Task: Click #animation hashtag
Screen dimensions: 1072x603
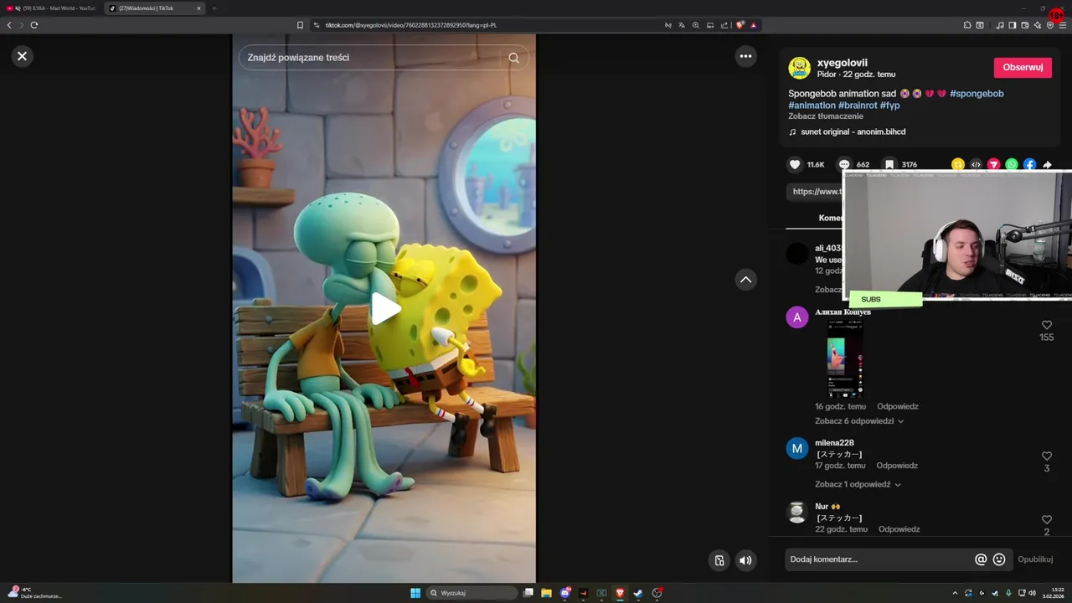Action: pos(812,106)
